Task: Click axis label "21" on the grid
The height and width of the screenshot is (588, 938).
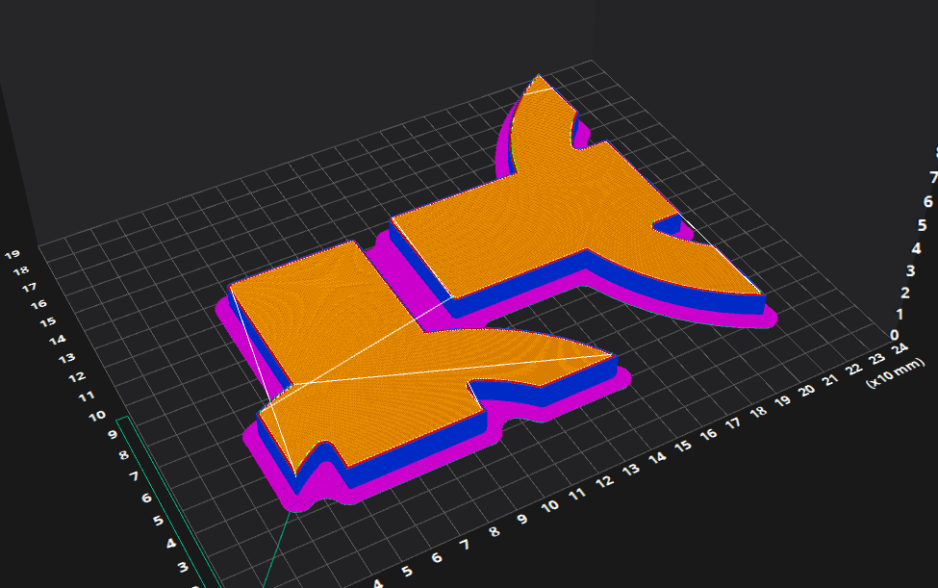Action: [830, 379]
